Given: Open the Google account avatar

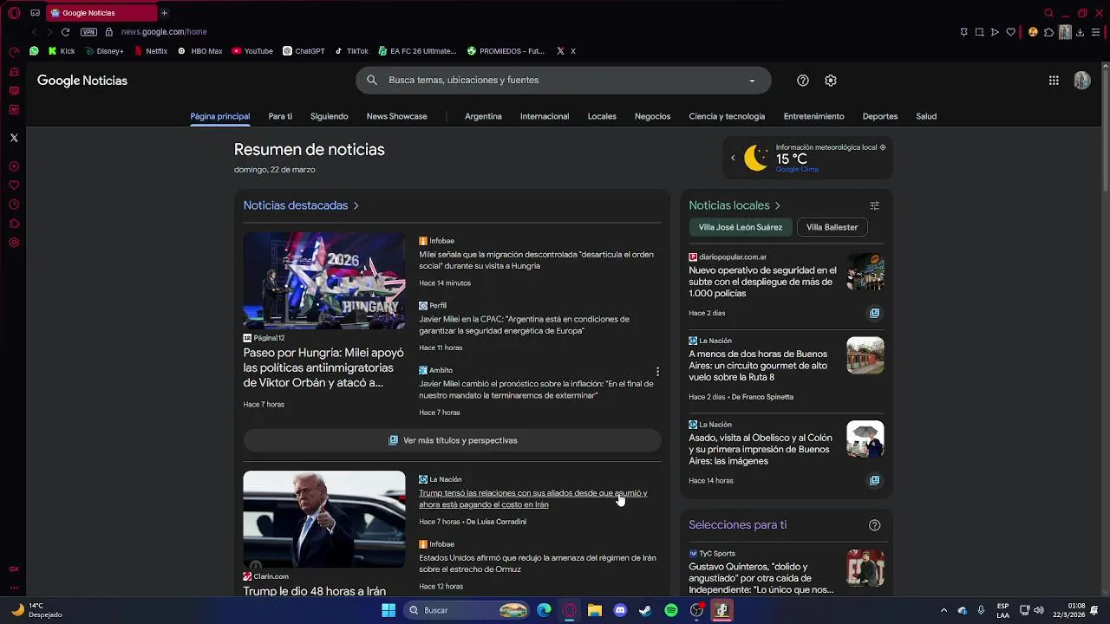Looking at the screenshot, I should (1082, 81).
